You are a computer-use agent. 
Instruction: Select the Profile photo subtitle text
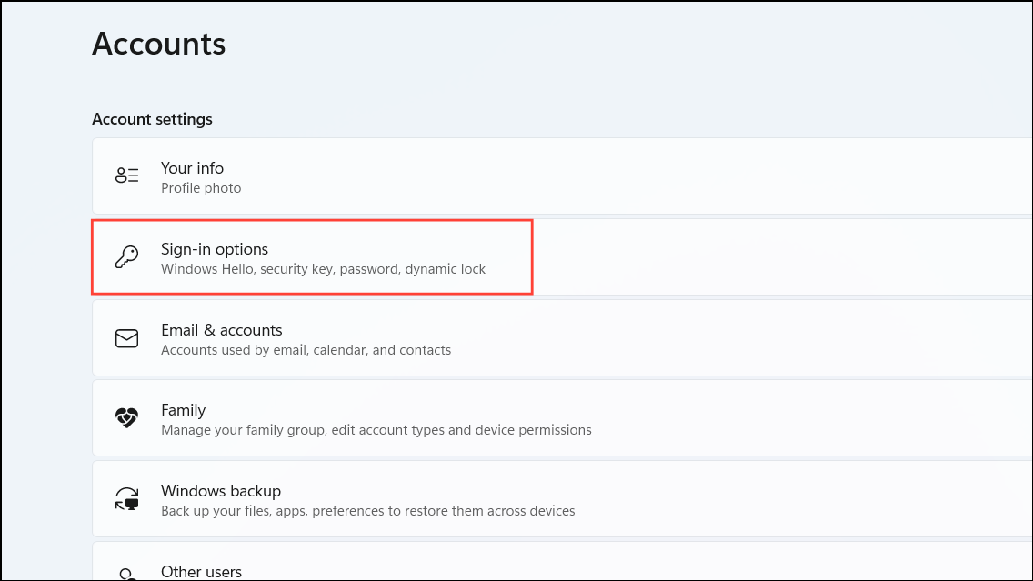tap(201, 188)
